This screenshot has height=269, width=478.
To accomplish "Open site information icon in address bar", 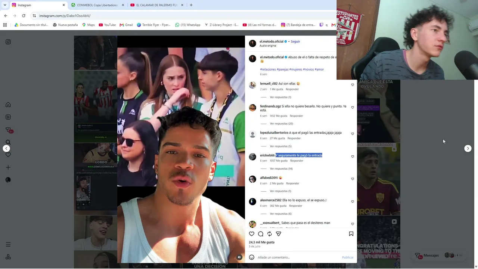I will click(x=34, y=16).
